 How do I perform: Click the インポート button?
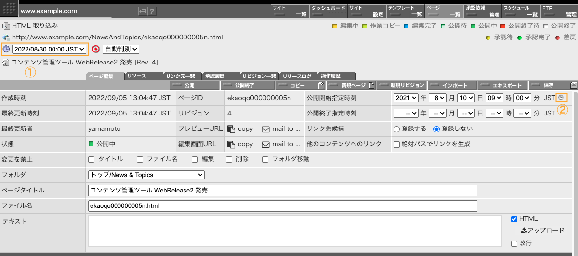453,85
